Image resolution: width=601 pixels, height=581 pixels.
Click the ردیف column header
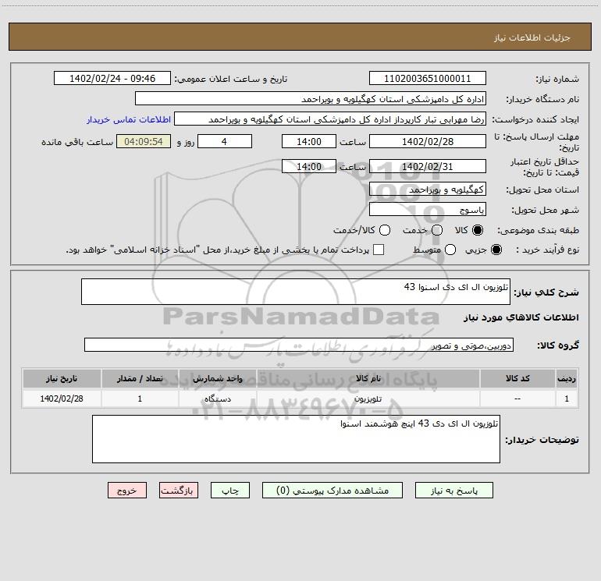click(567, 378)
